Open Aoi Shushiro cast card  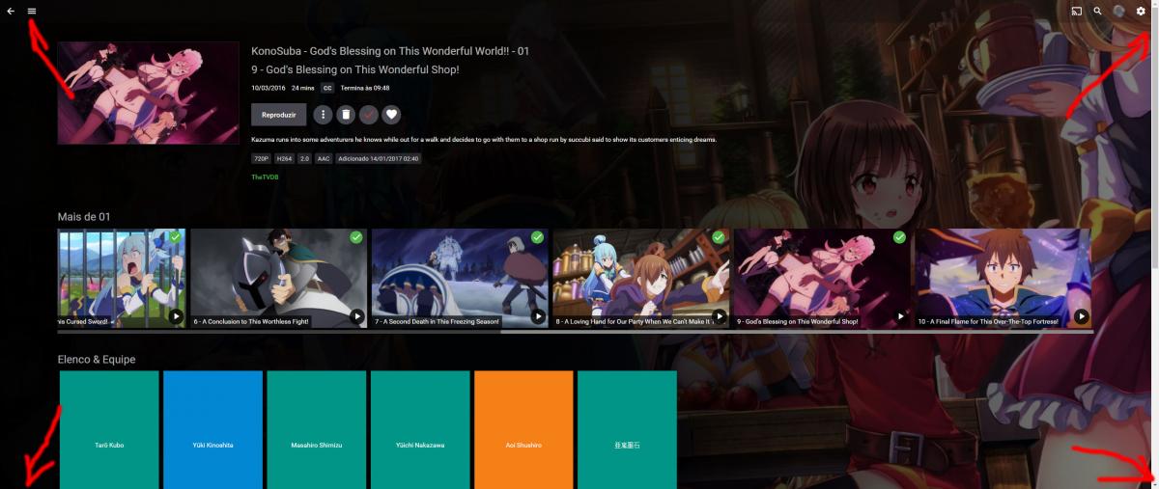pos(523,430)
